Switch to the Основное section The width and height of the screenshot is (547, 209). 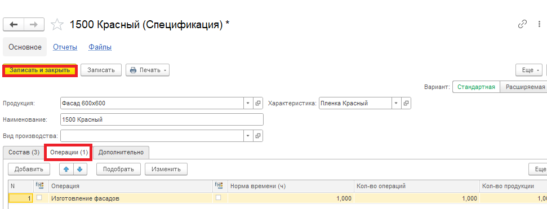25,47
